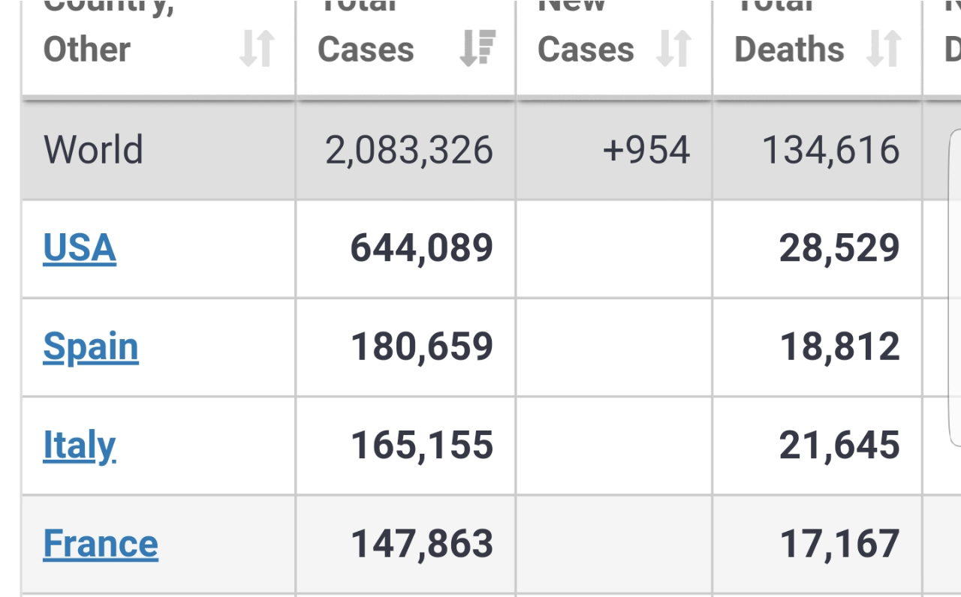Click France's total deaths value 17,167

[839, 544]
